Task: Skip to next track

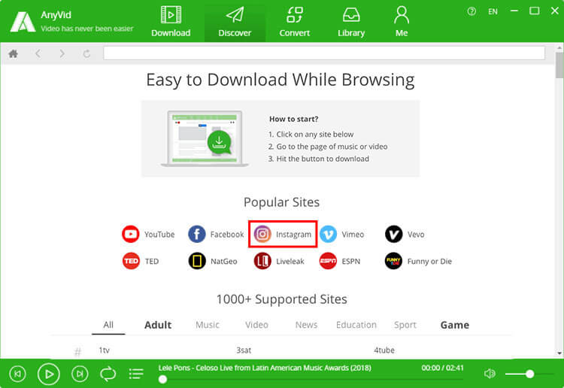Action: [80, 374]
